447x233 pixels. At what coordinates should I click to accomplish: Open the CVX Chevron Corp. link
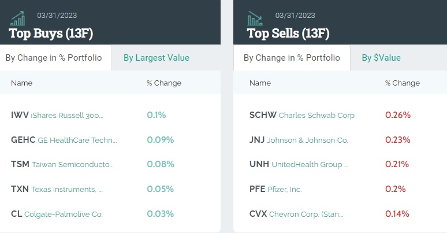coord(296,214)
